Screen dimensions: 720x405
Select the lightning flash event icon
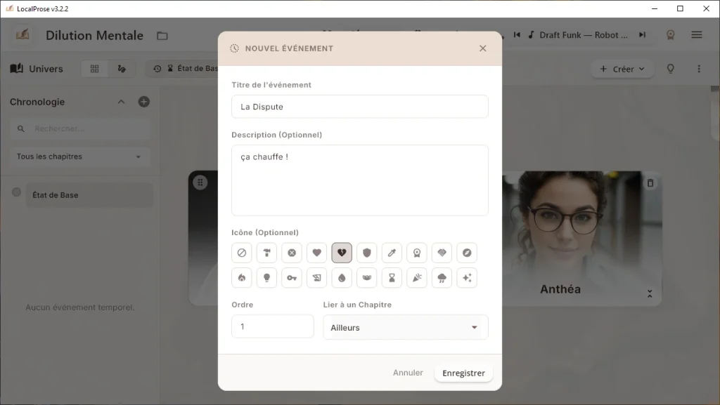317,278
